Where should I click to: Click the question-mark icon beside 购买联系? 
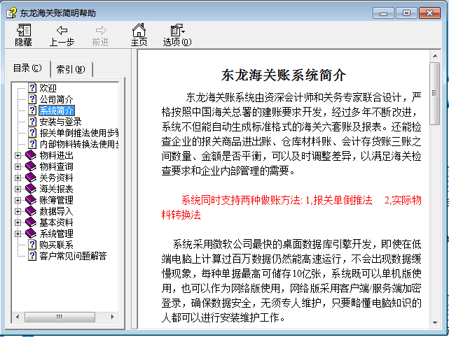(32, 245)
